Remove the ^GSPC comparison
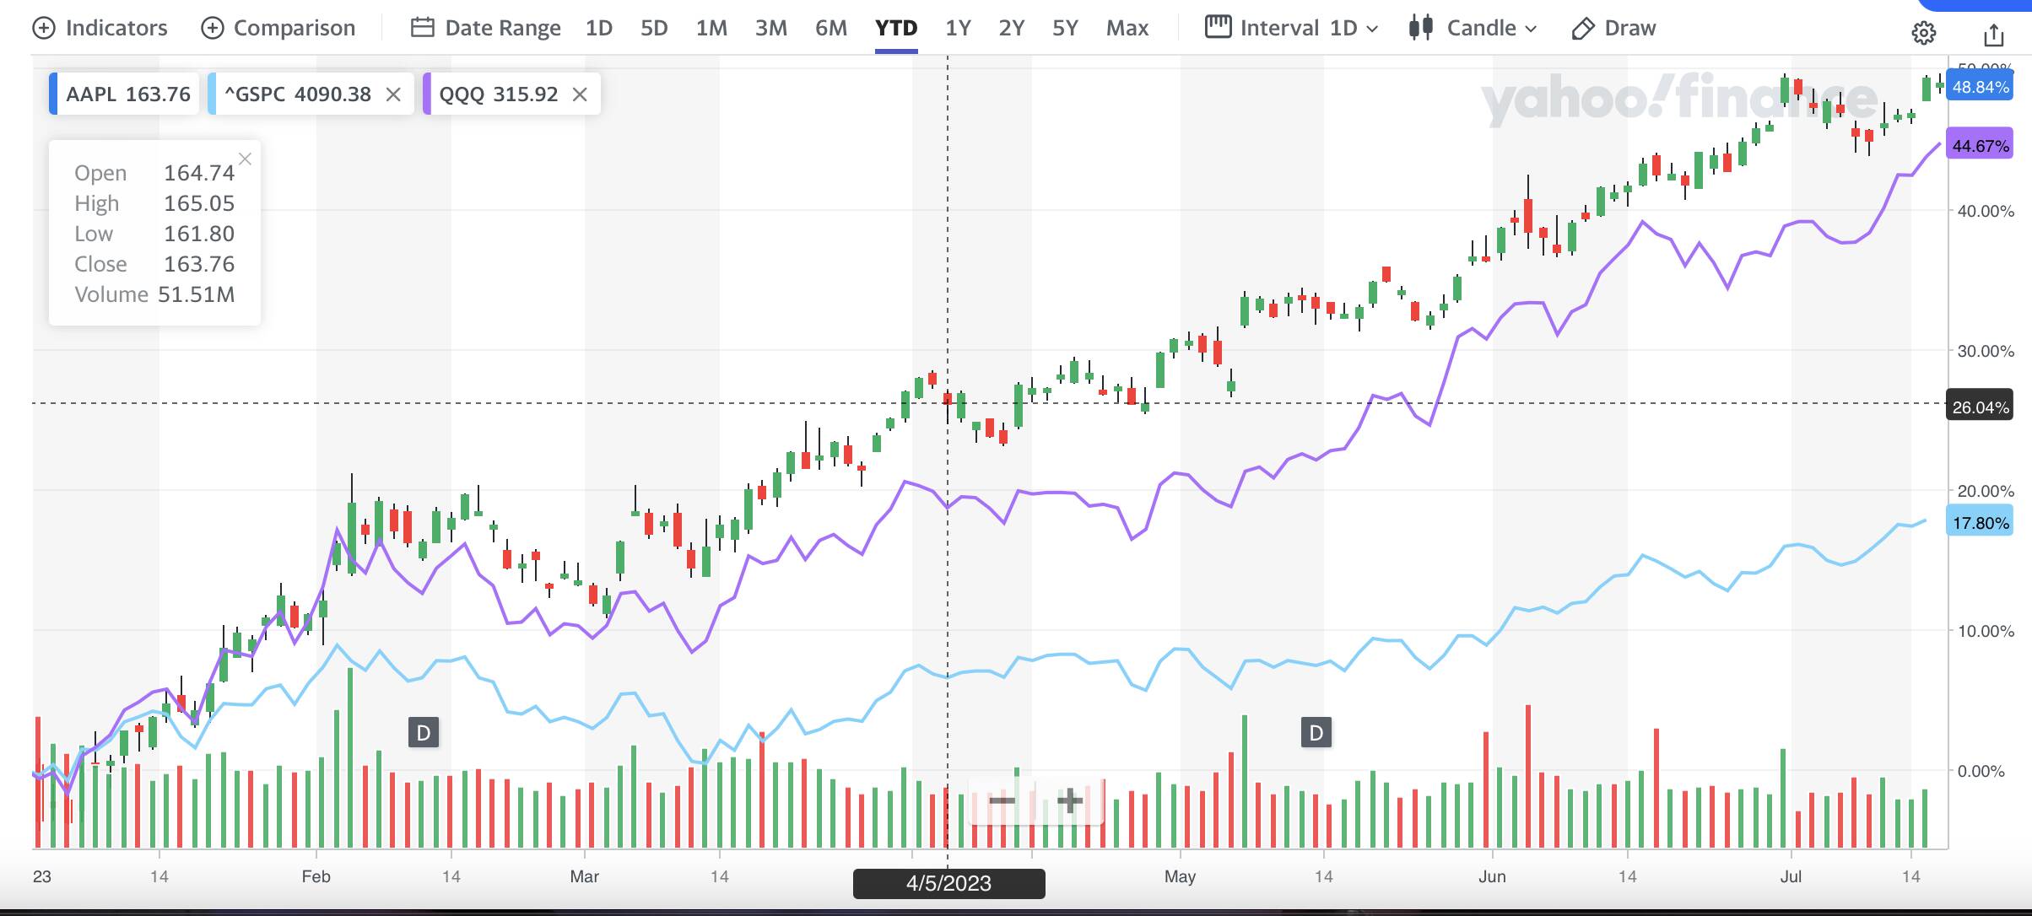 coord(393,94)
